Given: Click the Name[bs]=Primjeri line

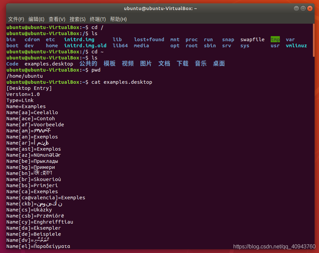Looking at the screenshot, I should pos(32,186).
